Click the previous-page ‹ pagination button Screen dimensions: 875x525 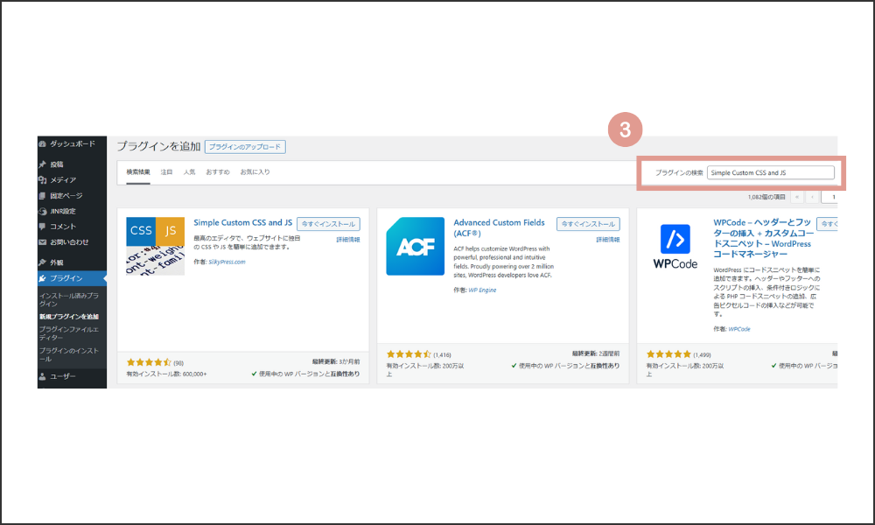tap(812, 197)
